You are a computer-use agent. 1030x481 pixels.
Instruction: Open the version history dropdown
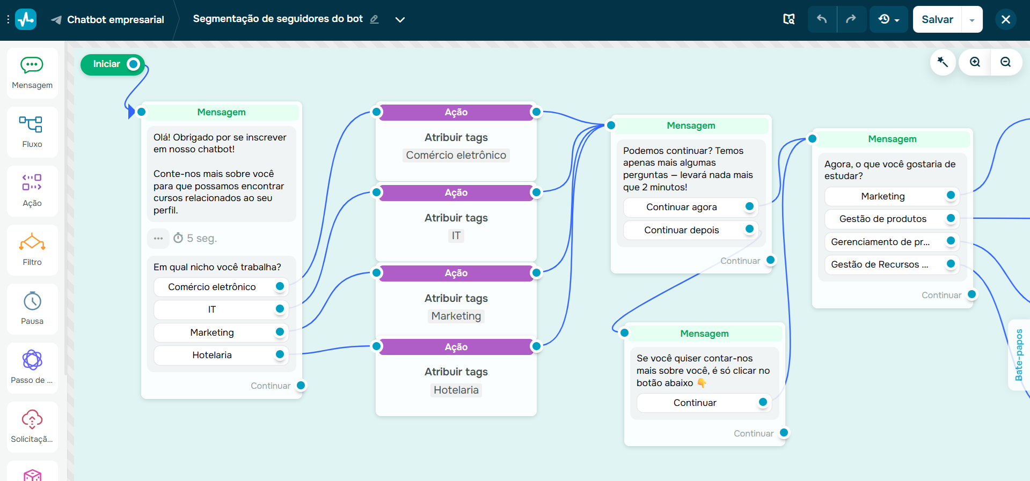[x=888, y=19]
